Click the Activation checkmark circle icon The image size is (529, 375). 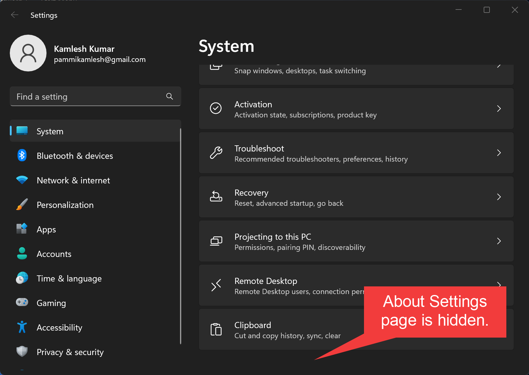[216, 108]
